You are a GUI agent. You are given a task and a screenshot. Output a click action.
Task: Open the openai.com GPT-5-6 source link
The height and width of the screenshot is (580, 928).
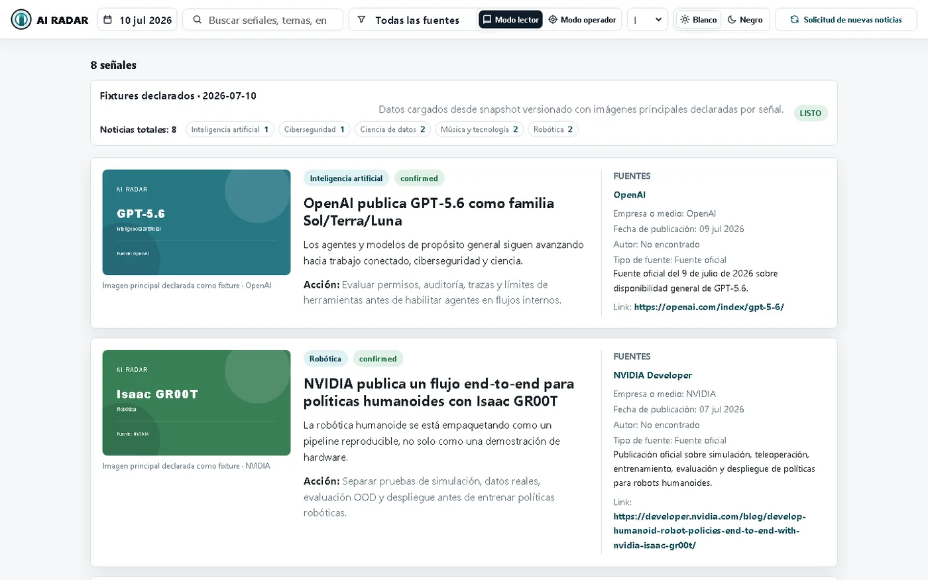(x=709, y=307)
